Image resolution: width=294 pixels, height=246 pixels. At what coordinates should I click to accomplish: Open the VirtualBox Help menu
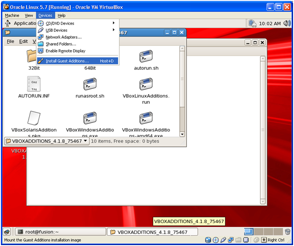(x=61, y=15)
